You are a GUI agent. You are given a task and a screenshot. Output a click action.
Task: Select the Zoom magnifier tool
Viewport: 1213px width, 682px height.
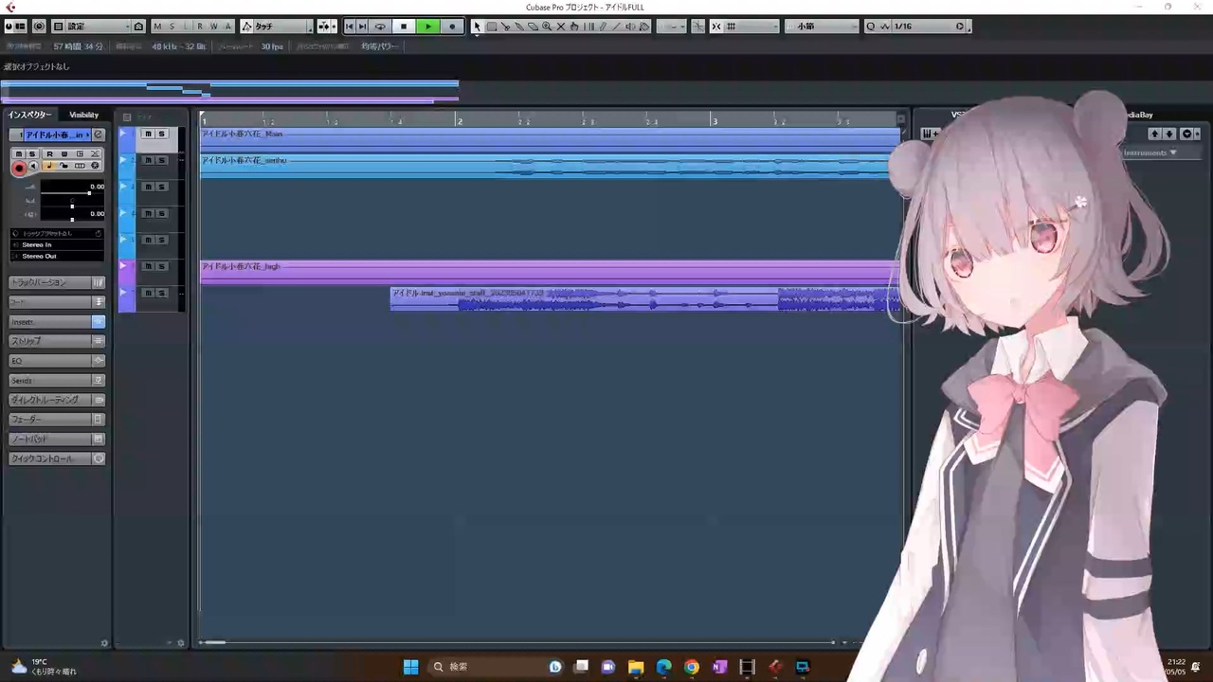[x=547, y=27]
